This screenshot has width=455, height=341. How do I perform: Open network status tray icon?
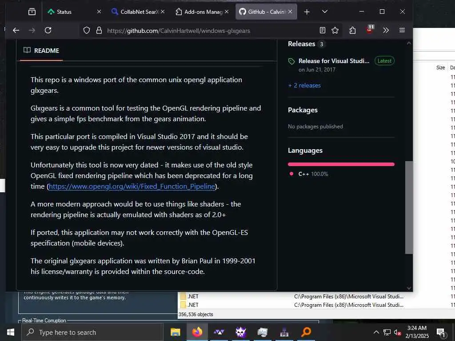pyautogui.click(x=387, y=332)
